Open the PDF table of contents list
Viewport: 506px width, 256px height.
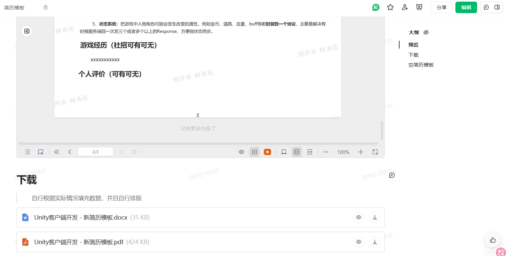[x=28, y=152]
